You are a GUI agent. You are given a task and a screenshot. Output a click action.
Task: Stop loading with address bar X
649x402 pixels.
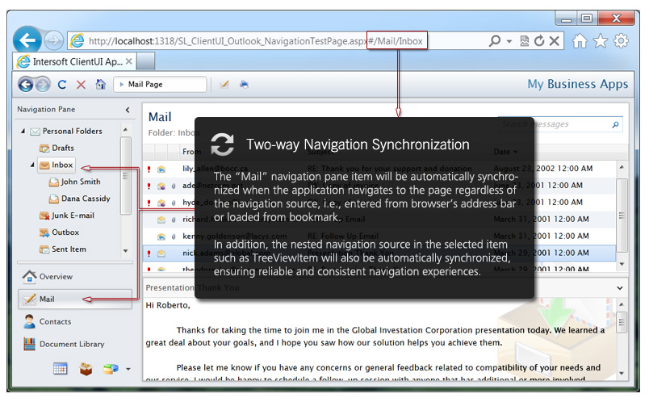[x=555, y=41]
